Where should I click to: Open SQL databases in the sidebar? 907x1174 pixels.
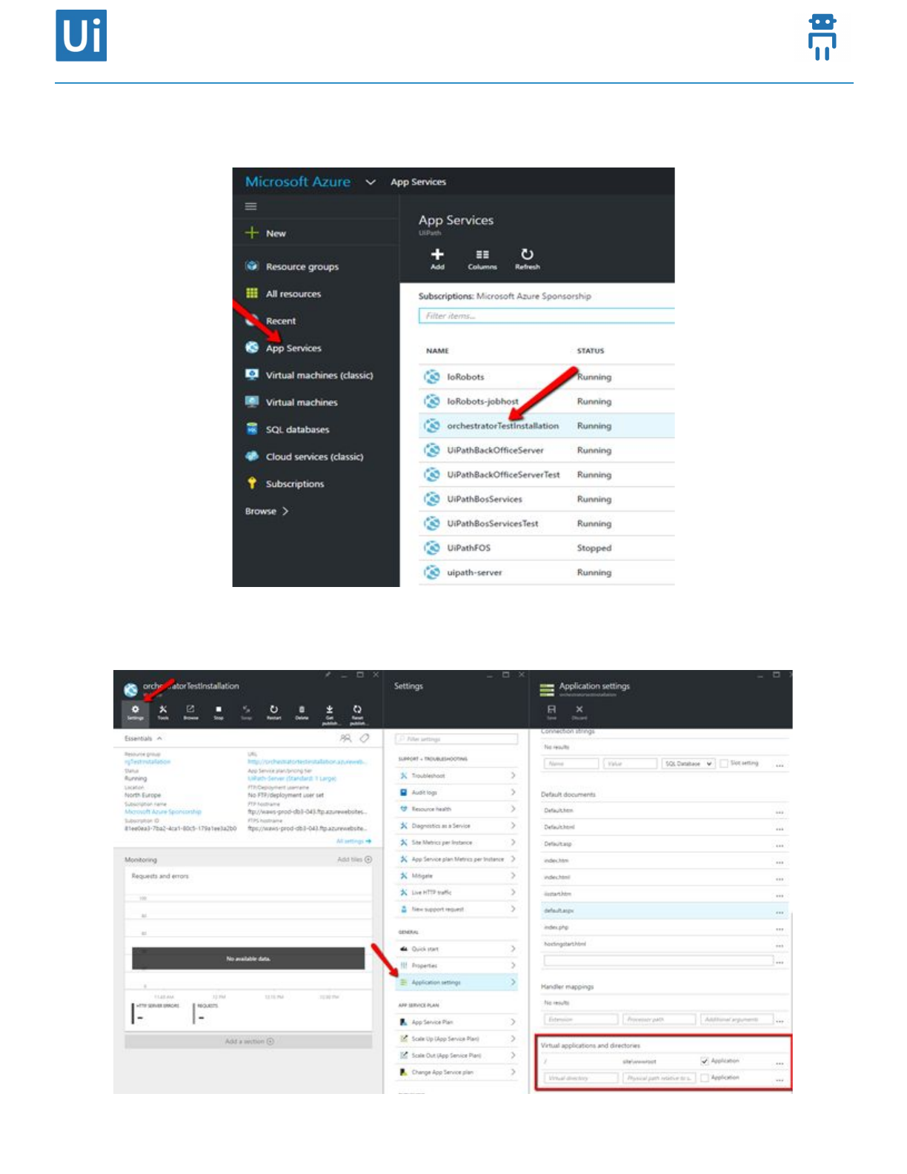288,429
